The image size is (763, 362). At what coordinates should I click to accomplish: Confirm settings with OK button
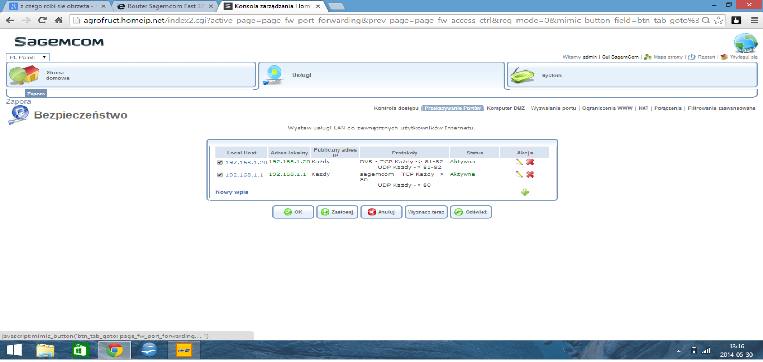293,212
